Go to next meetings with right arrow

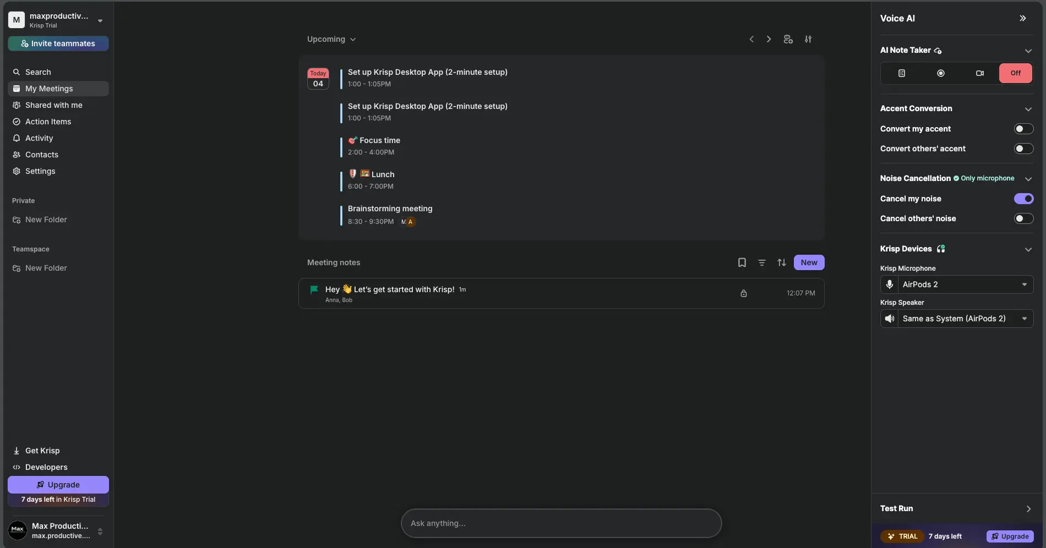pos(769,39)
